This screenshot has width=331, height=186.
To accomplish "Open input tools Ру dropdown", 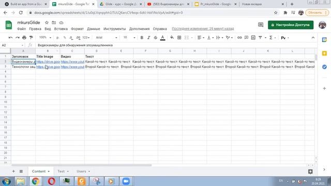I will (285, 38).
